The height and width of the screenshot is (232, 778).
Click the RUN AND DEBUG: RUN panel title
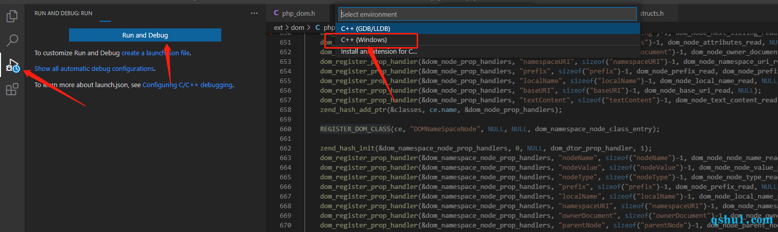click(63, 13)
